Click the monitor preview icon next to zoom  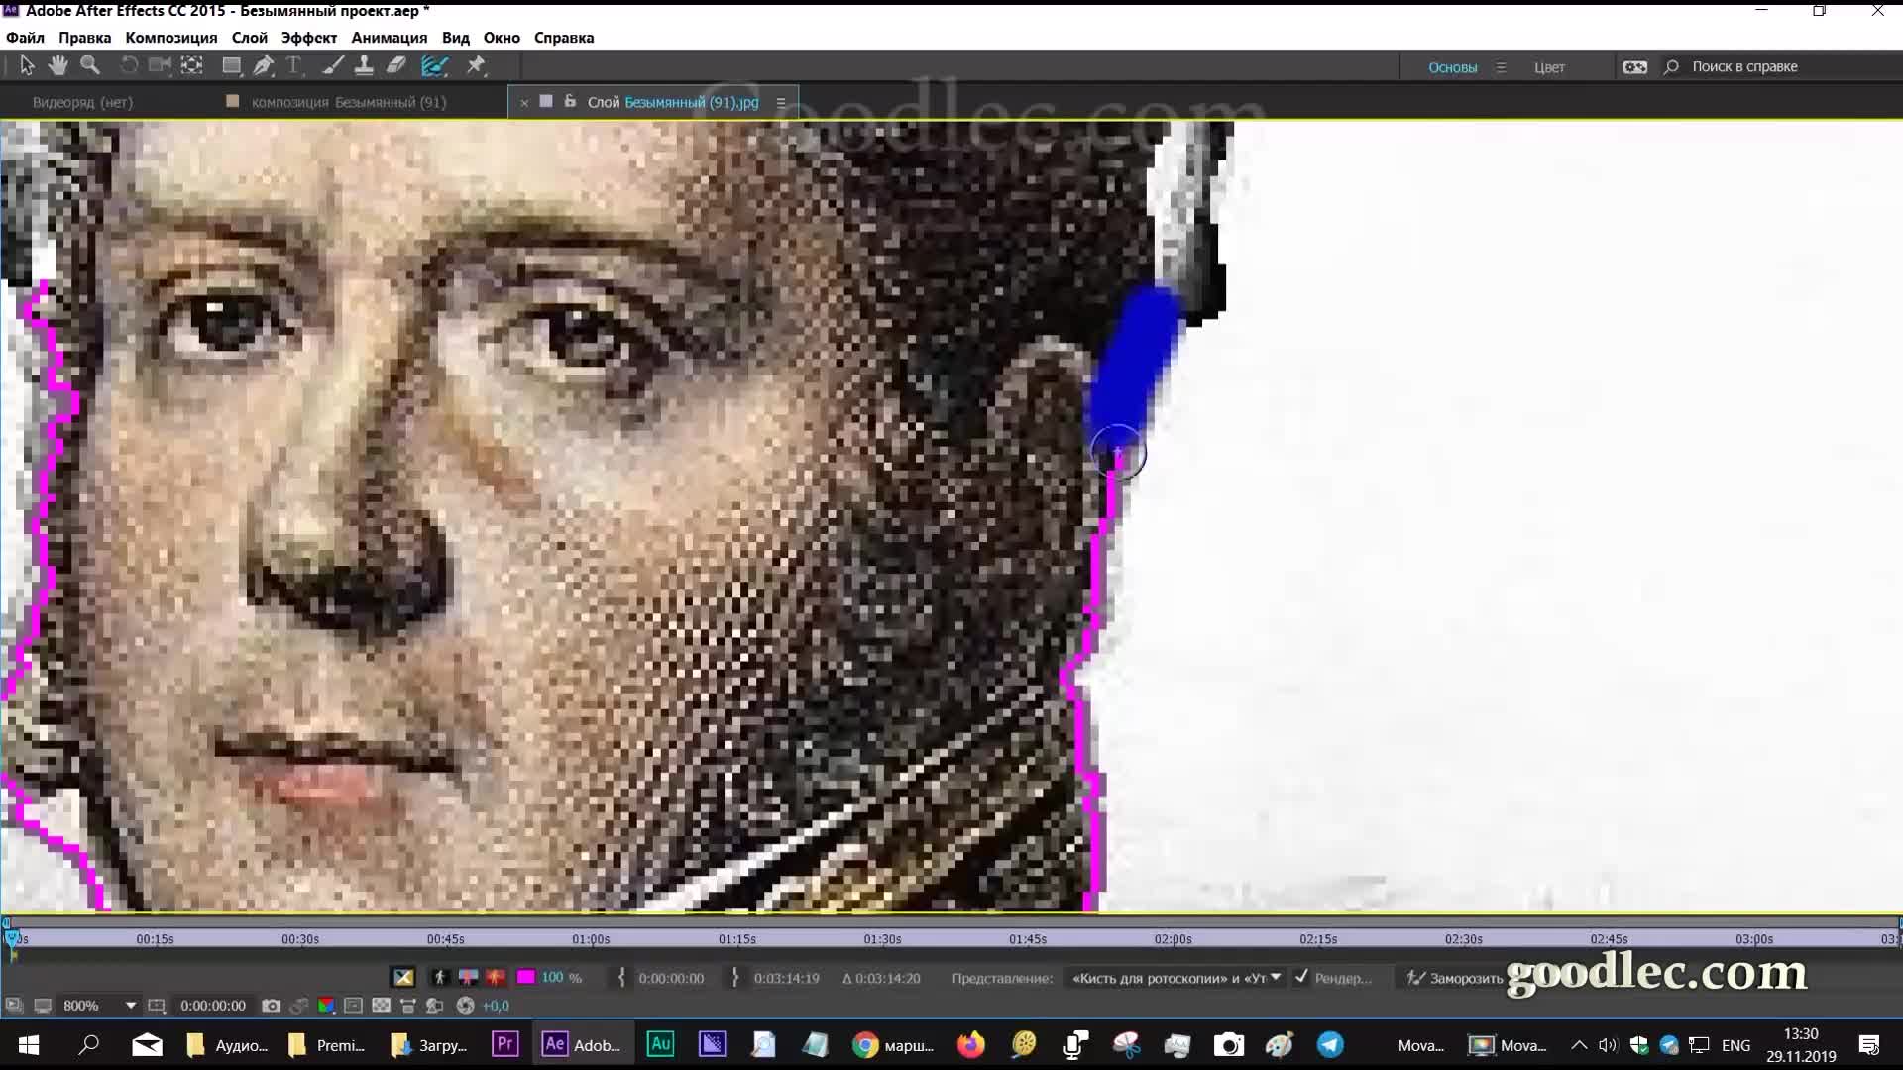point(43,1006)
